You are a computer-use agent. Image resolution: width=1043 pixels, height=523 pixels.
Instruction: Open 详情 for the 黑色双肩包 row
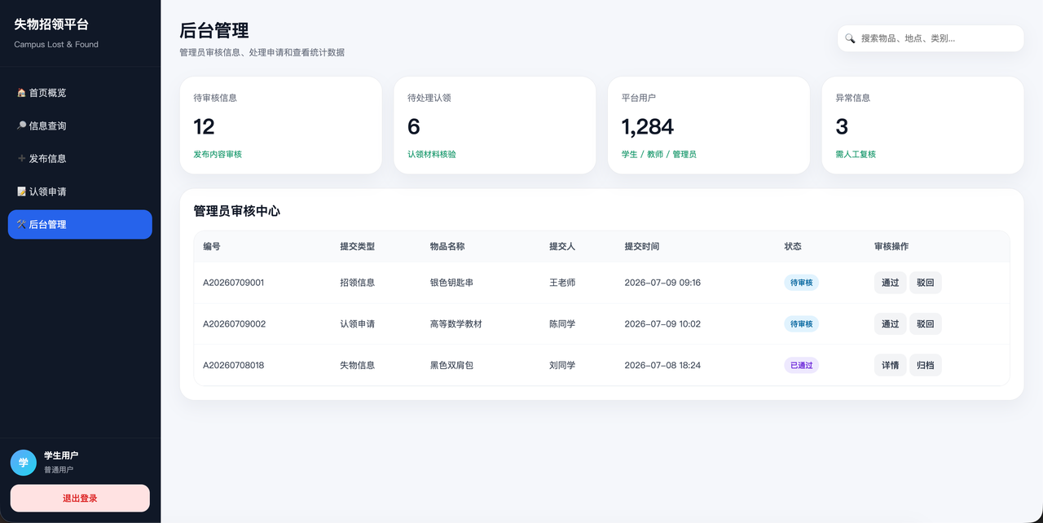(890, 365)
